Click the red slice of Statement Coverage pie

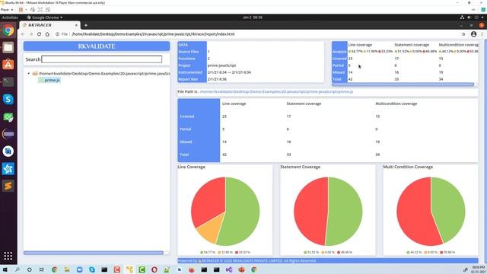310,212
